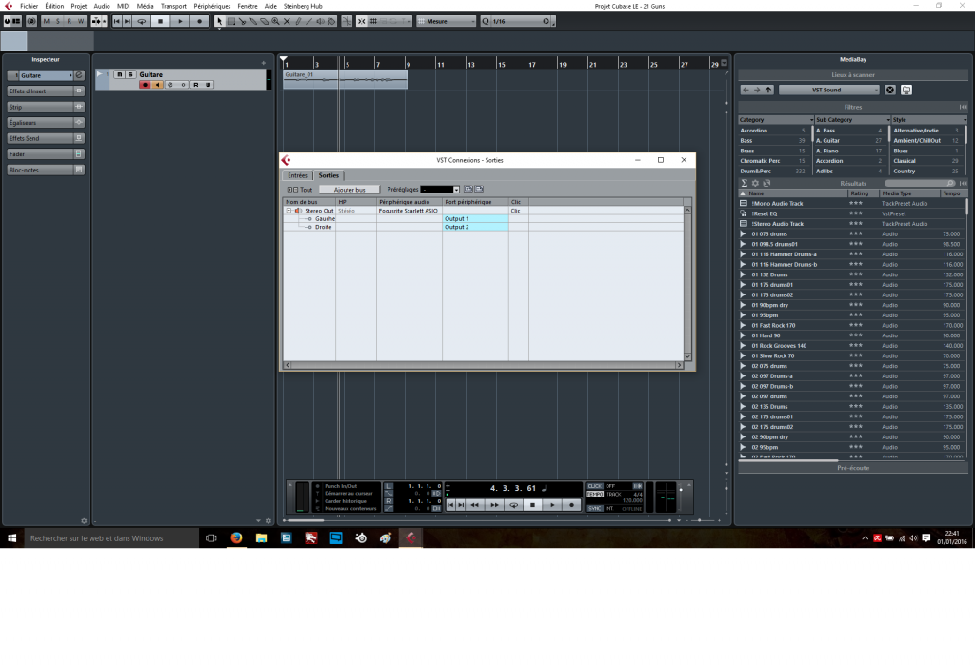975x669 pixels.
Task: Switch to the Entrées tab
Action: [297, 175]
